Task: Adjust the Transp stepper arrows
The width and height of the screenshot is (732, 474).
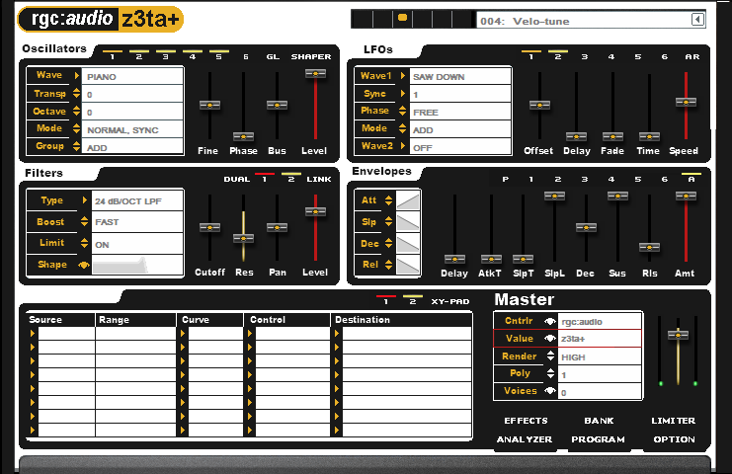Action: pos(77,93)
